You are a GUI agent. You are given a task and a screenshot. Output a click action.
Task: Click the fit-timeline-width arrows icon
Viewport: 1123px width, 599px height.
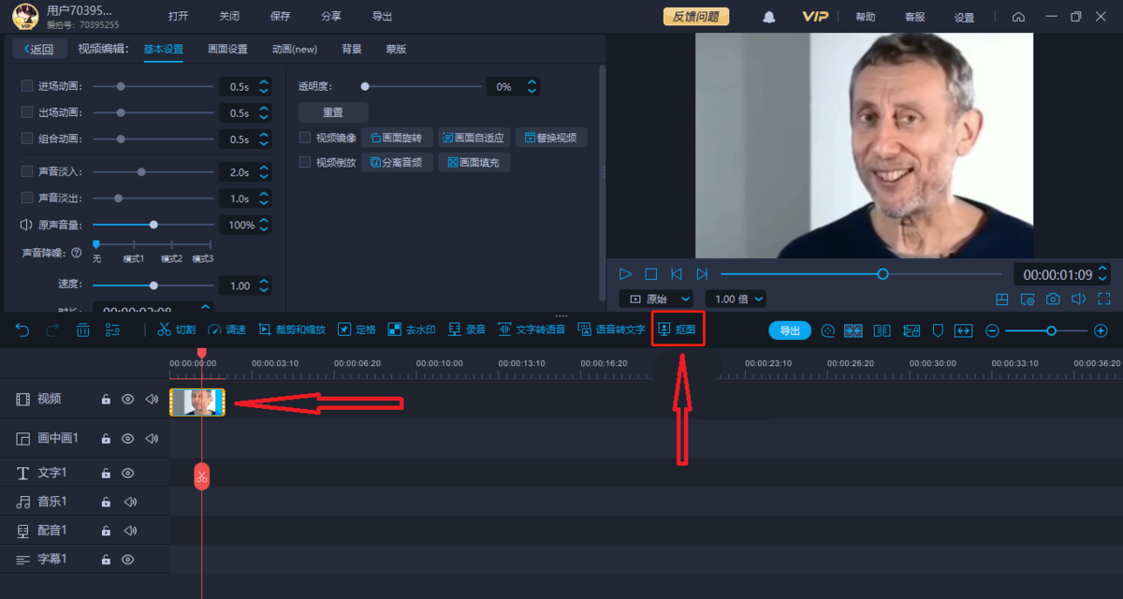tap(964, 330)
